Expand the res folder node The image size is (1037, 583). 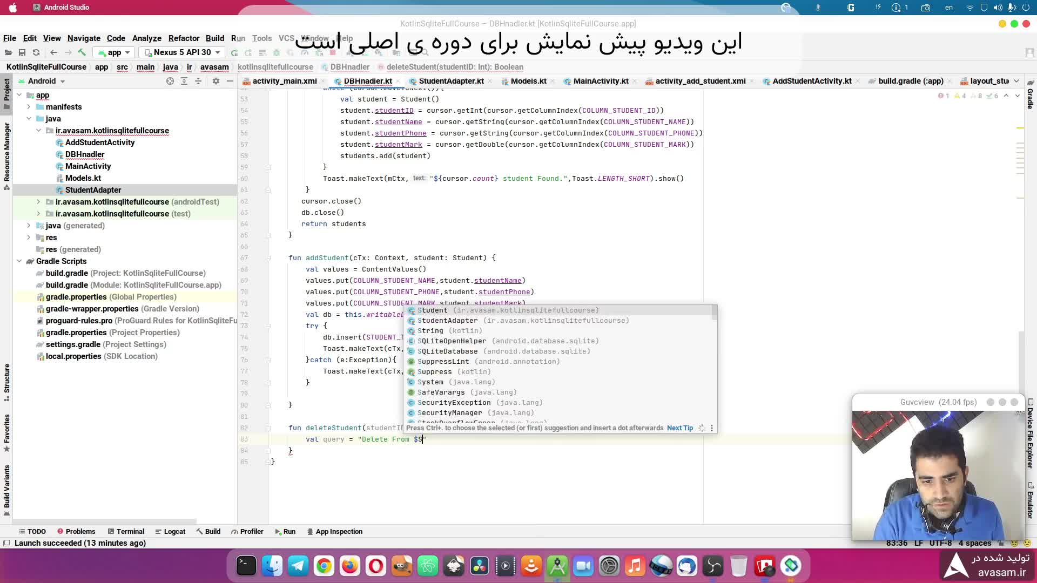point(29,238)
